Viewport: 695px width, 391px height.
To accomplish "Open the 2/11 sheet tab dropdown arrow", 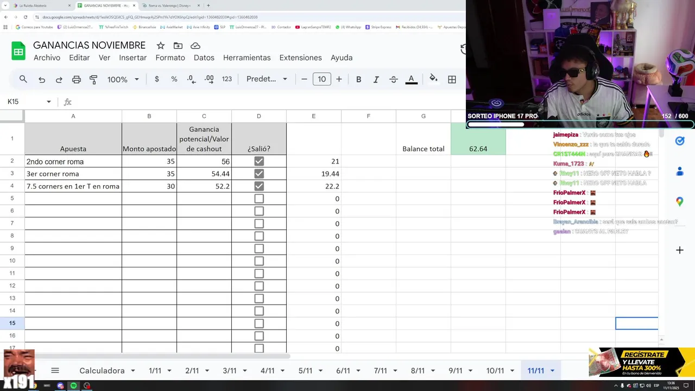I will (206, 371).
